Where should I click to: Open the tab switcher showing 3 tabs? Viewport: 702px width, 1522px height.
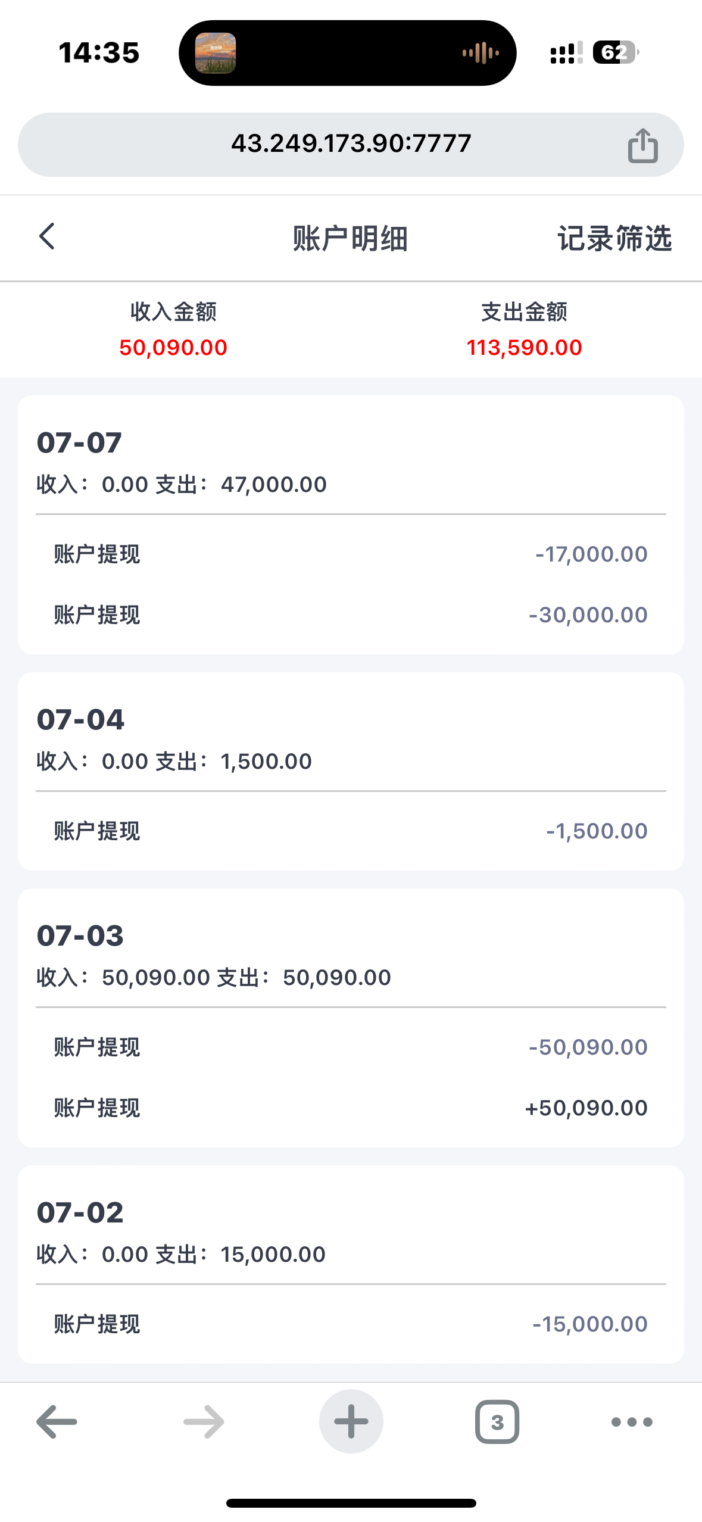coord(497,1422)
